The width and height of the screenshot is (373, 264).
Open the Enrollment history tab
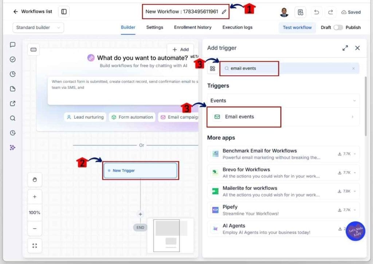[x=193, y=27]
